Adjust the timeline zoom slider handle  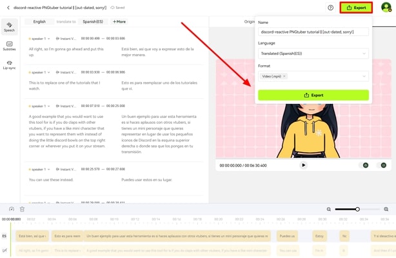357,209
